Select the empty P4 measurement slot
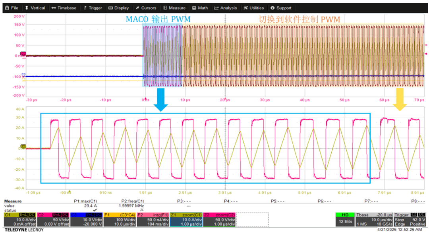The width and height of the screenshot is (429, 234). pyautogui.click(x=231, y=201)
